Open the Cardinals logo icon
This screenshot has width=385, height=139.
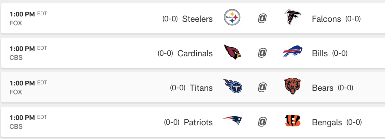click(232, 53)
